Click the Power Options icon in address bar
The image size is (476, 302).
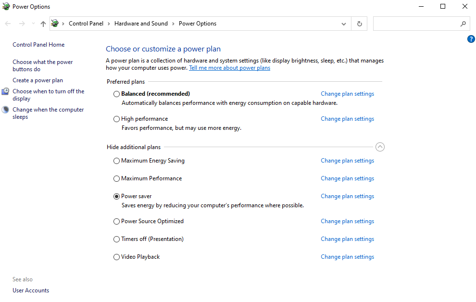coord(54,23)
